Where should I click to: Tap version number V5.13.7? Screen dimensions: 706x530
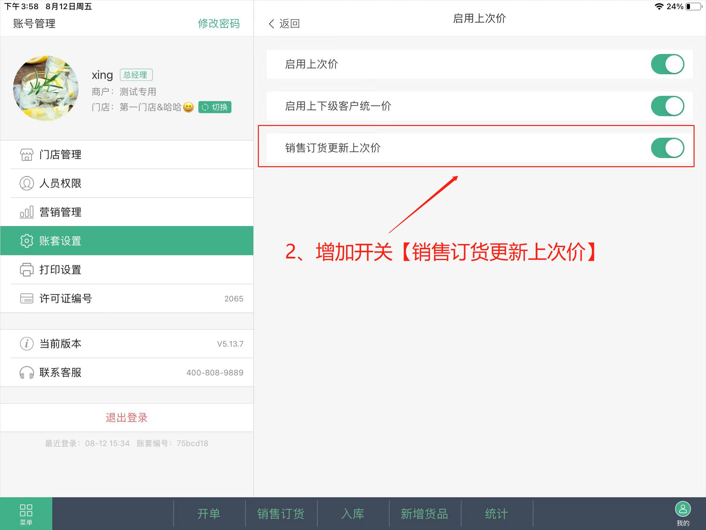tap(230, 344)
